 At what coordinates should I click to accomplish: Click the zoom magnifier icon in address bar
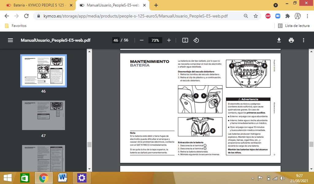tap(246, 16)
